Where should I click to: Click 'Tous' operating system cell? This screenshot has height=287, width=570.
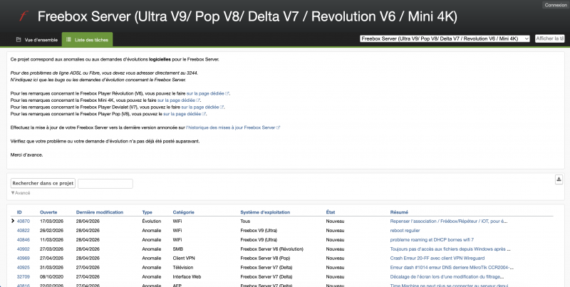click(x=245, y=221)
